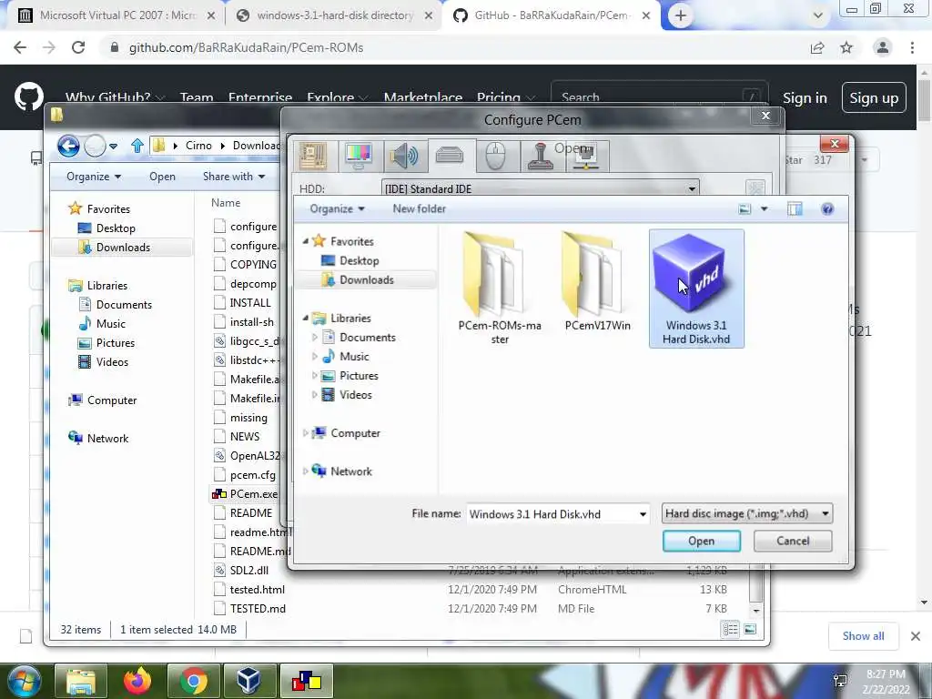Open the HDD Standard IDE dropdown

(541, 189)
